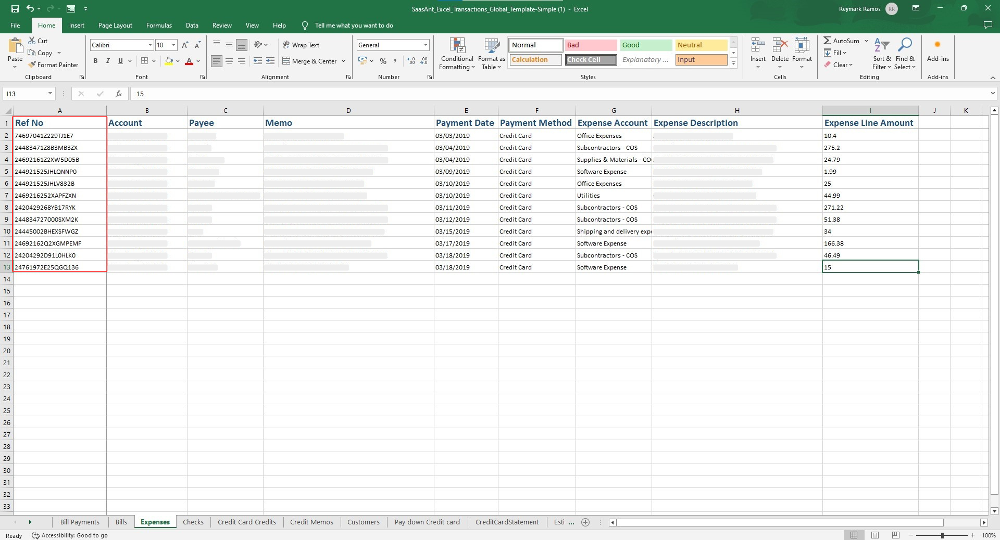Screen dimensions: 1000x540
Task: Apply the Calculation cell style
Action: click(535, 60)
